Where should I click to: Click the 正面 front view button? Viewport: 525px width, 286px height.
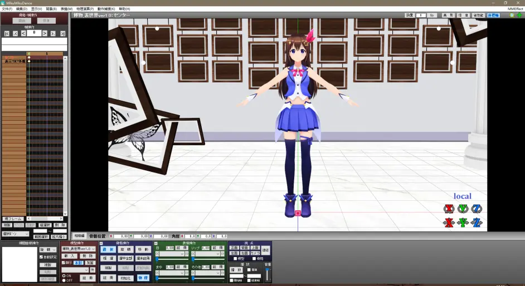[x=234, y=248]
